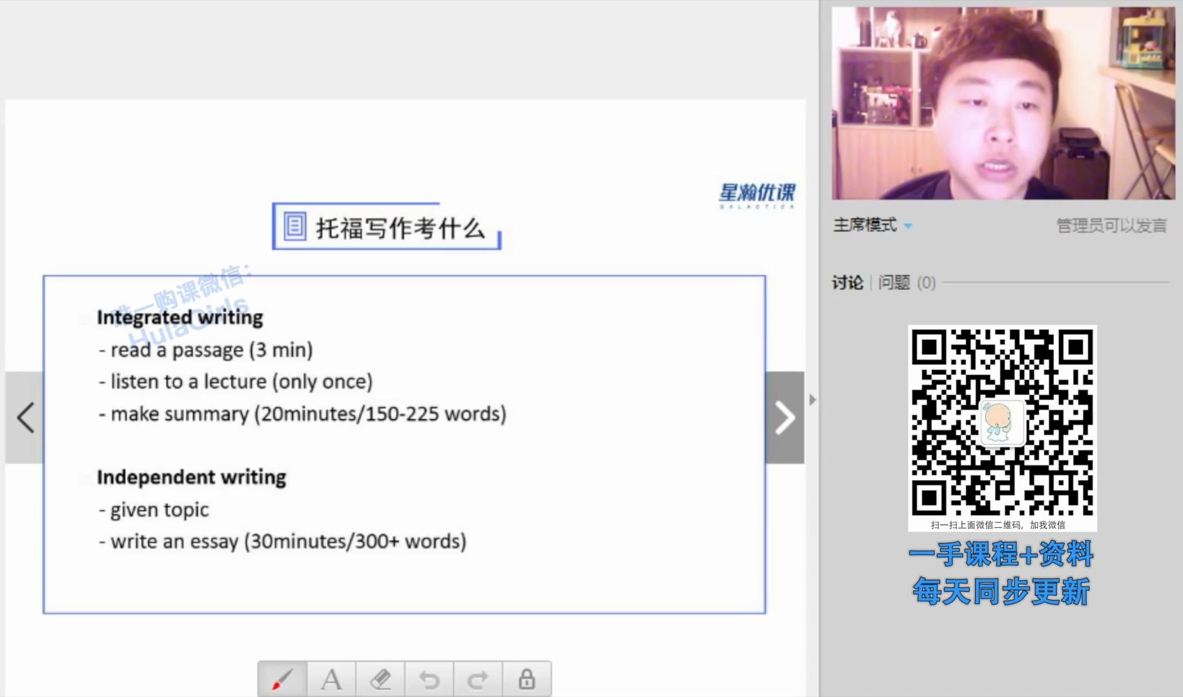1183x697 pixels.
Task: Select the text annotation tool
Action: tap(331, 679)
